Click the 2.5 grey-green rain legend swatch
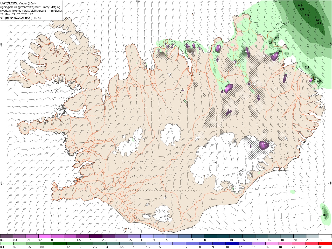This screenshot has height=249, width=332. click(x=100, y=244)
